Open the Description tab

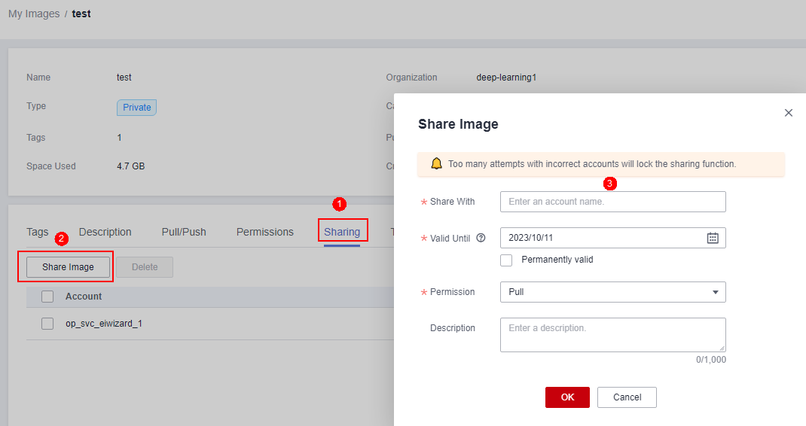105,232
